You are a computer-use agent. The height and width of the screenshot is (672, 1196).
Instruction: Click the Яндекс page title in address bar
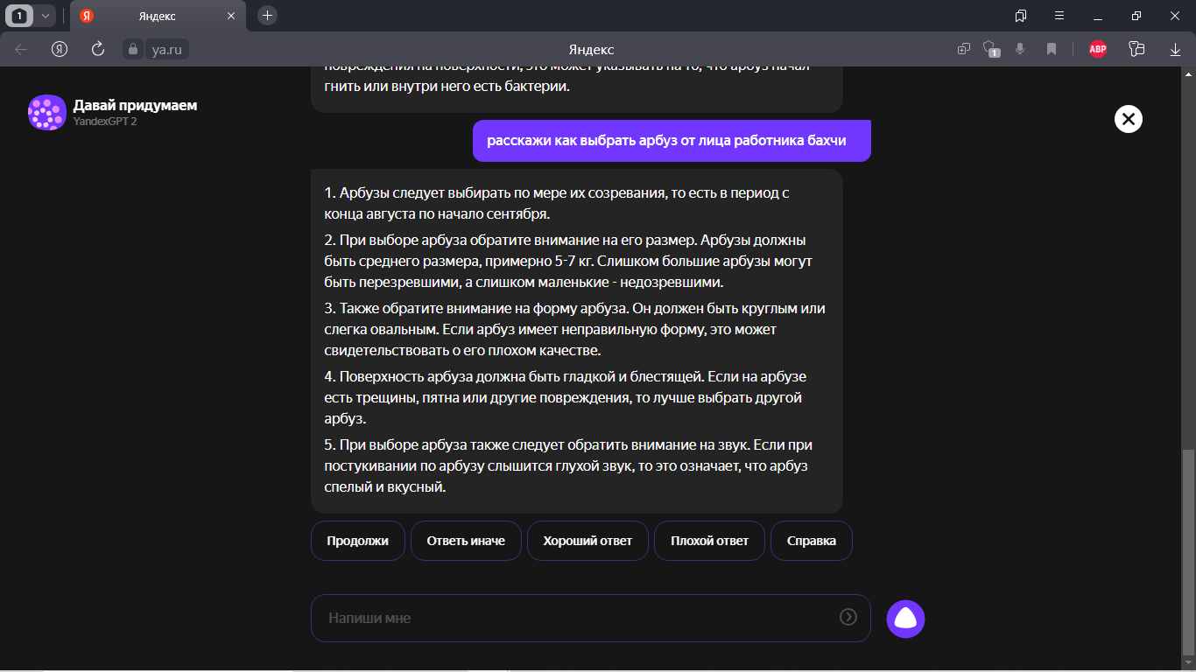[591, 50]
